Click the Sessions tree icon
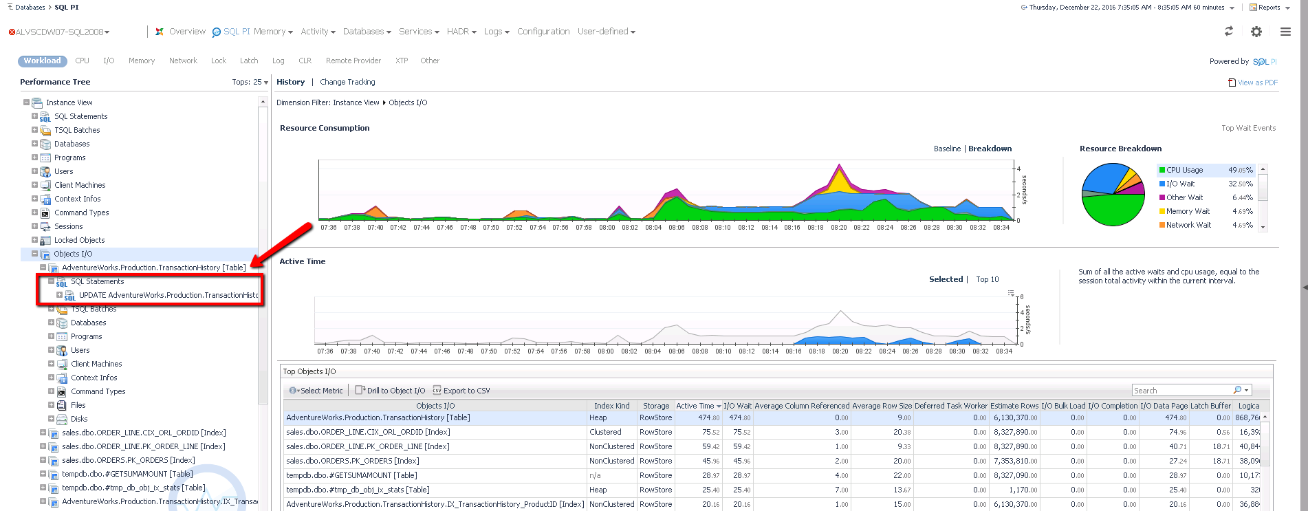The image size is (1308, 511). coord(45,227)
